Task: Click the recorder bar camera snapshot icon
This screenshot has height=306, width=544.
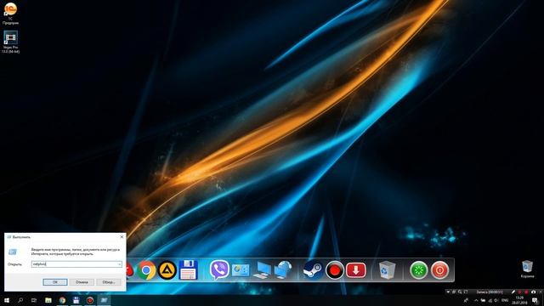Action: coord(533,292)
